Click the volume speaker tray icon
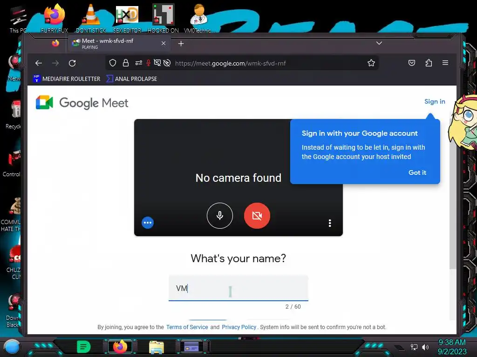Viewport: 477px width, 357px height. click(x=425, y=347)
